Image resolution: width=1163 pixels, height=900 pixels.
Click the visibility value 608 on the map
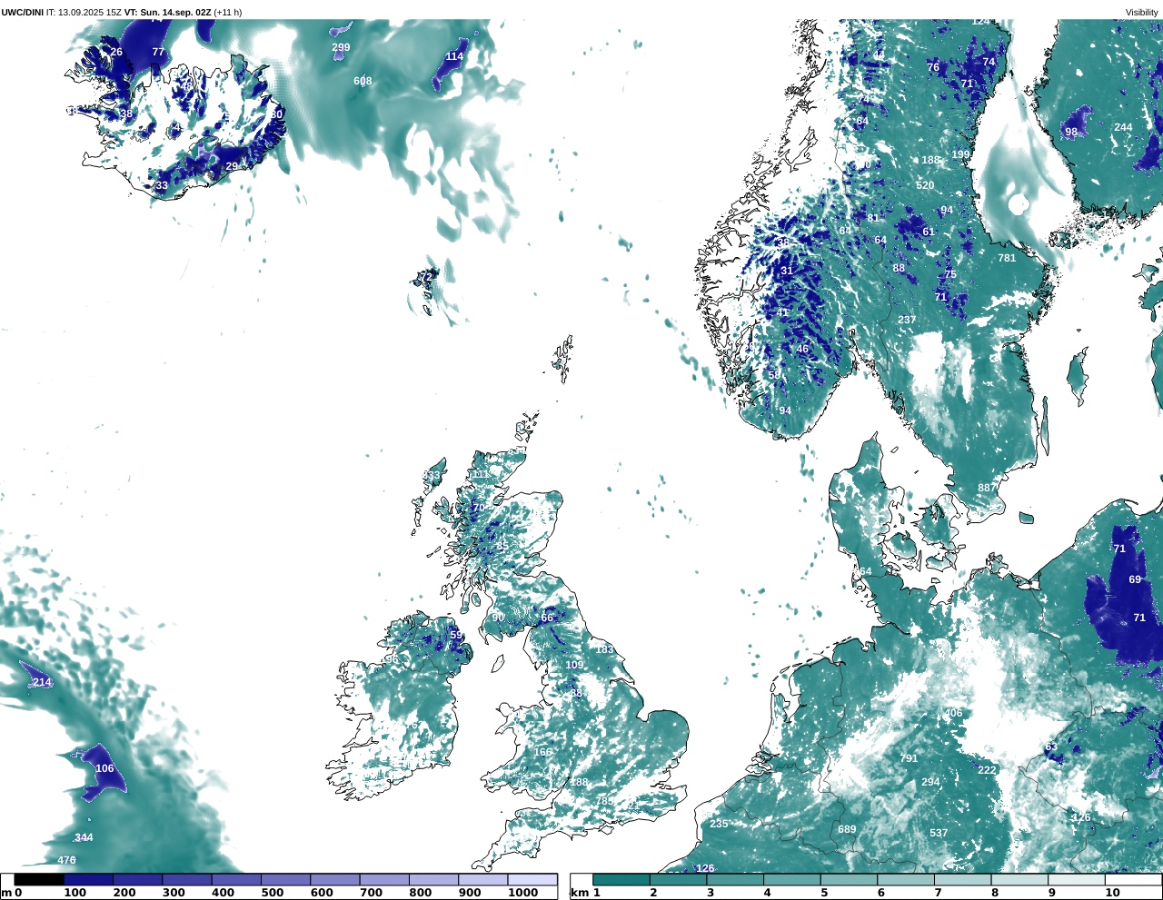(x=363, y=82)
